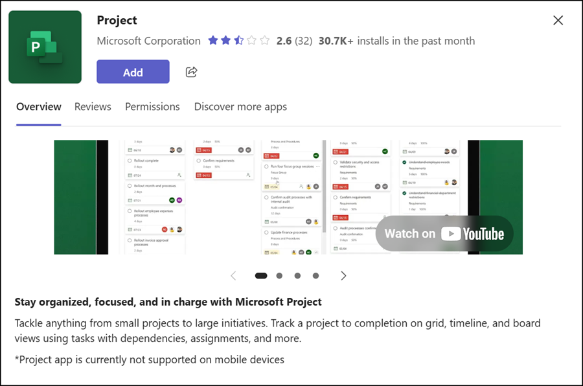Click the 'Stay organized, focused, and in charge' heading

[168, 302]
